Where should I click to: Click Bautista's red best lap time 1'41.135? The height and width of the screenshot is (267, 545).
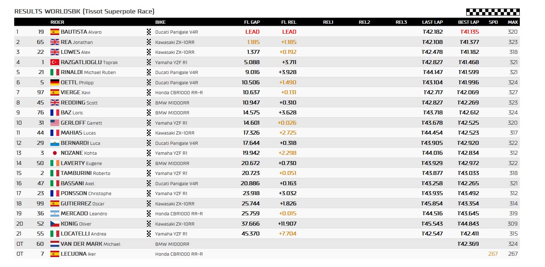[x=469, y=32]
